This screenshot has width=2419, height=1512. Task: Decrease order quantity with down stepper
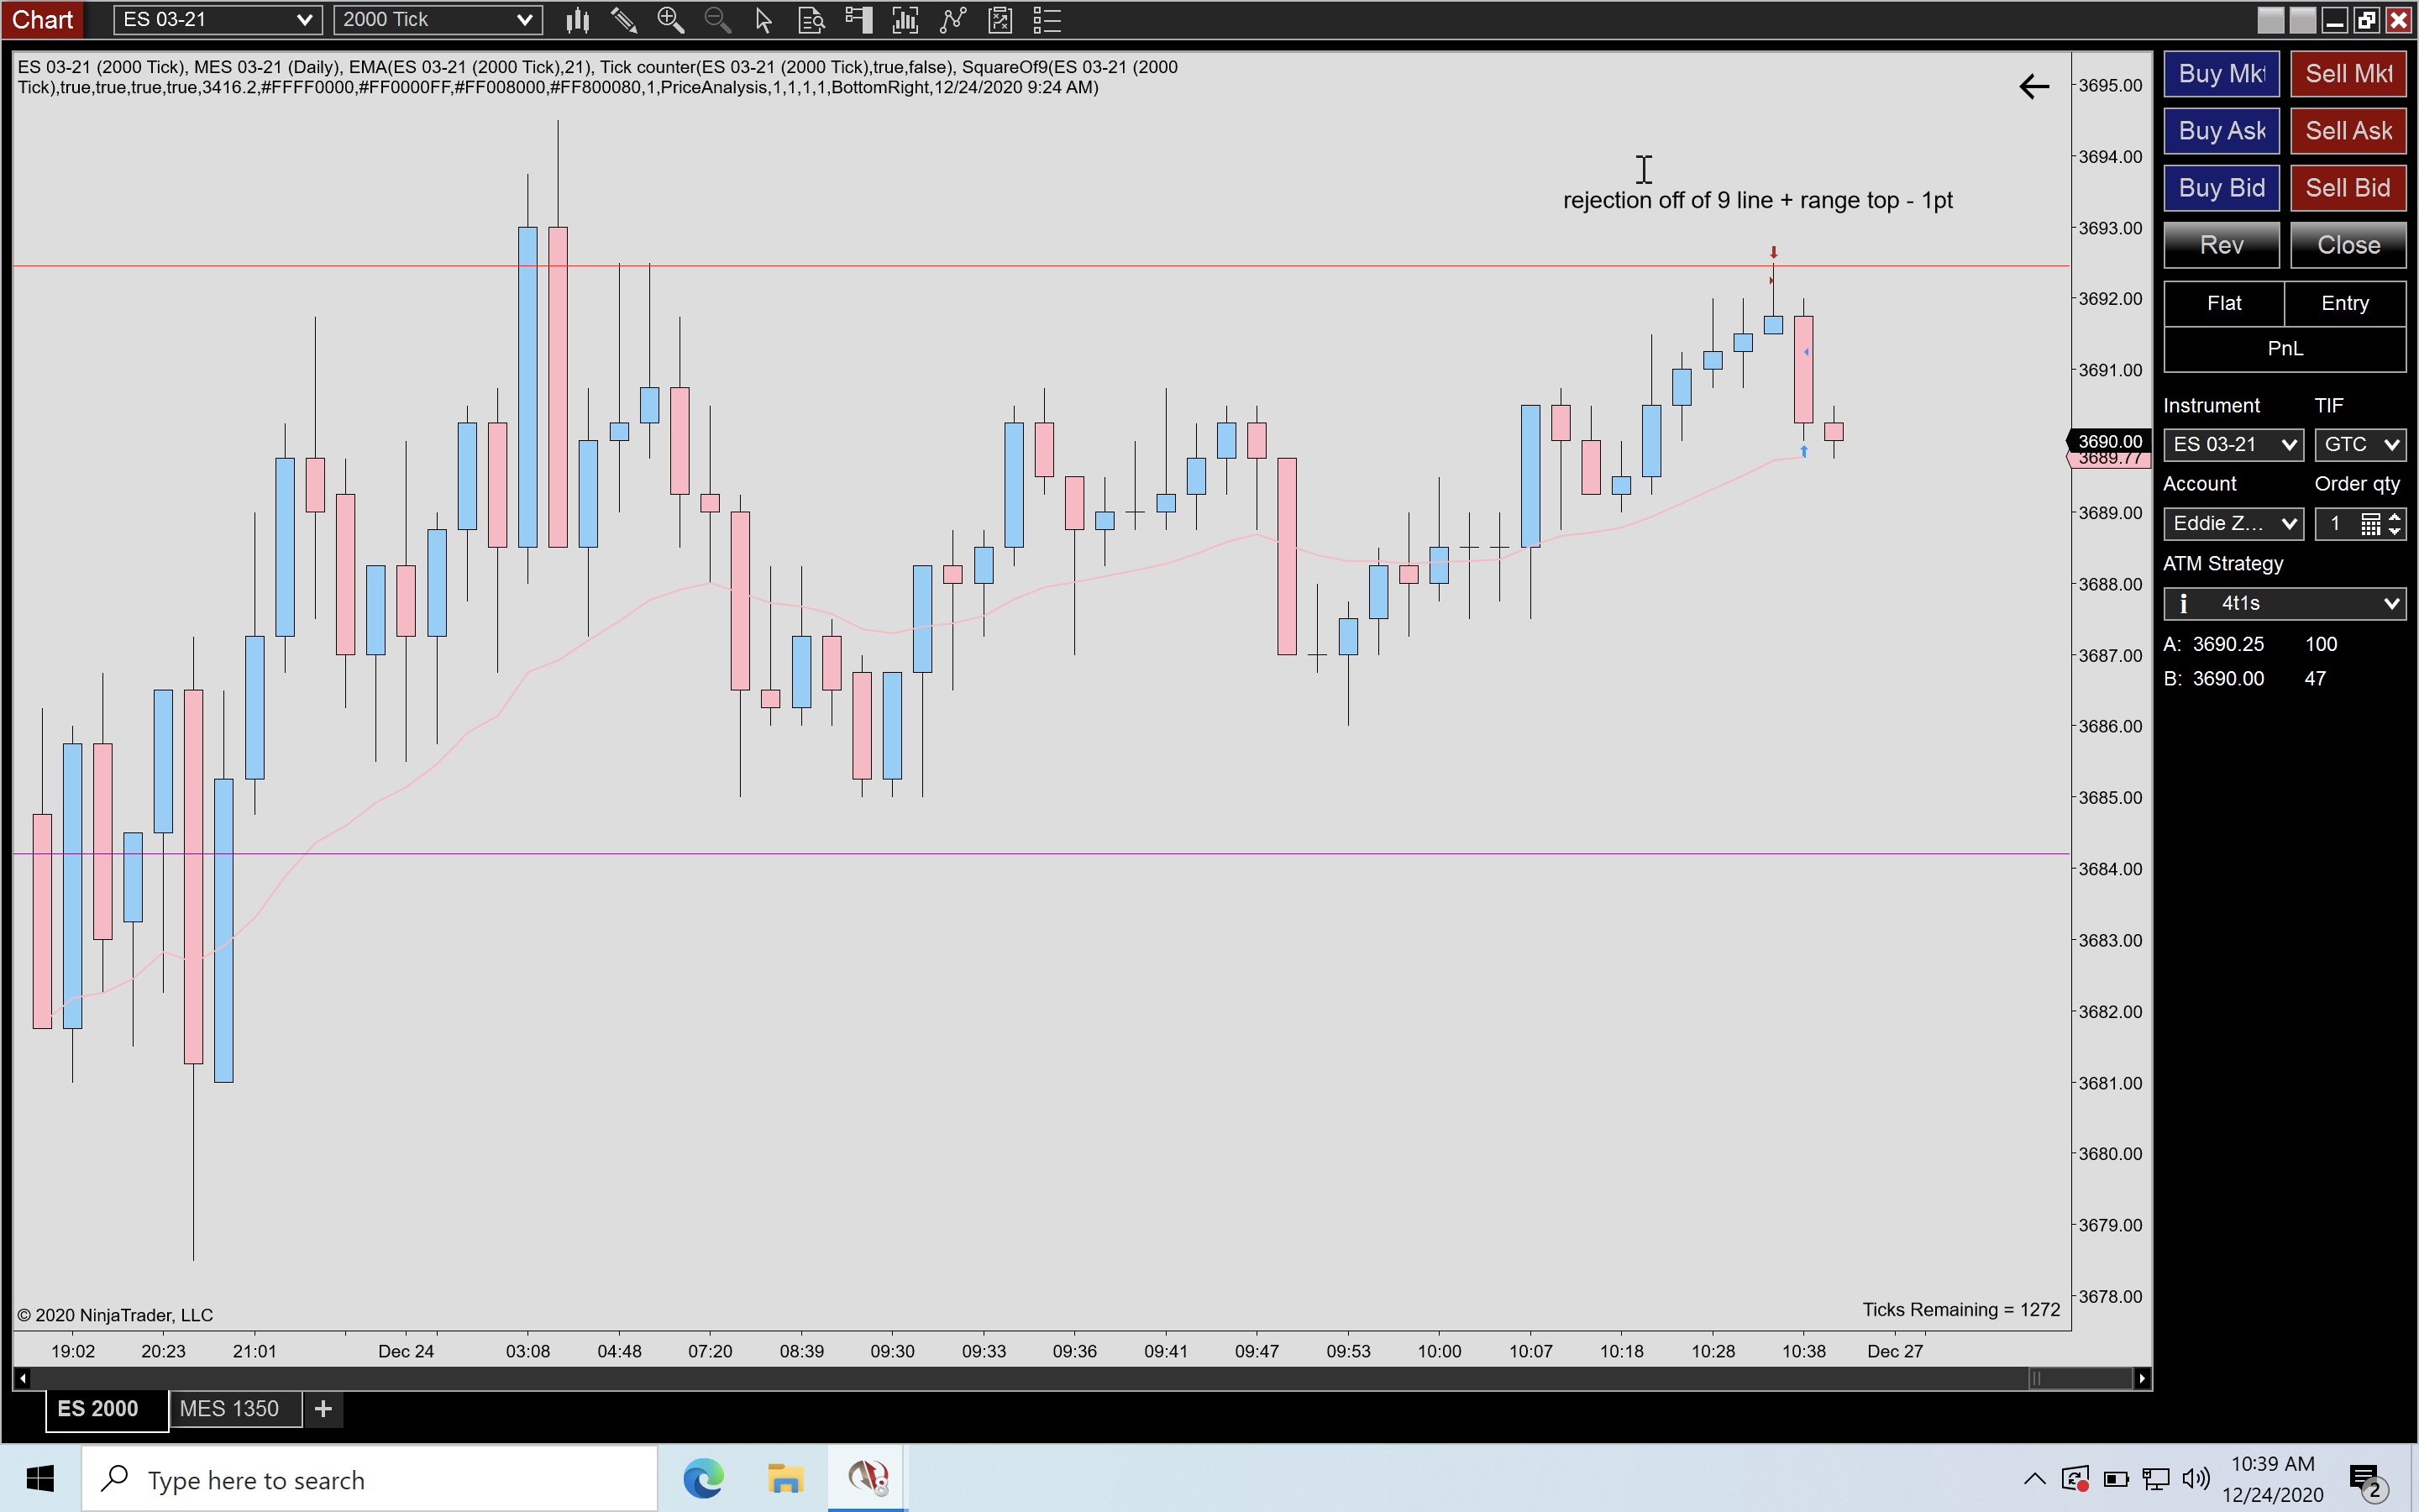coord(2395,531)
